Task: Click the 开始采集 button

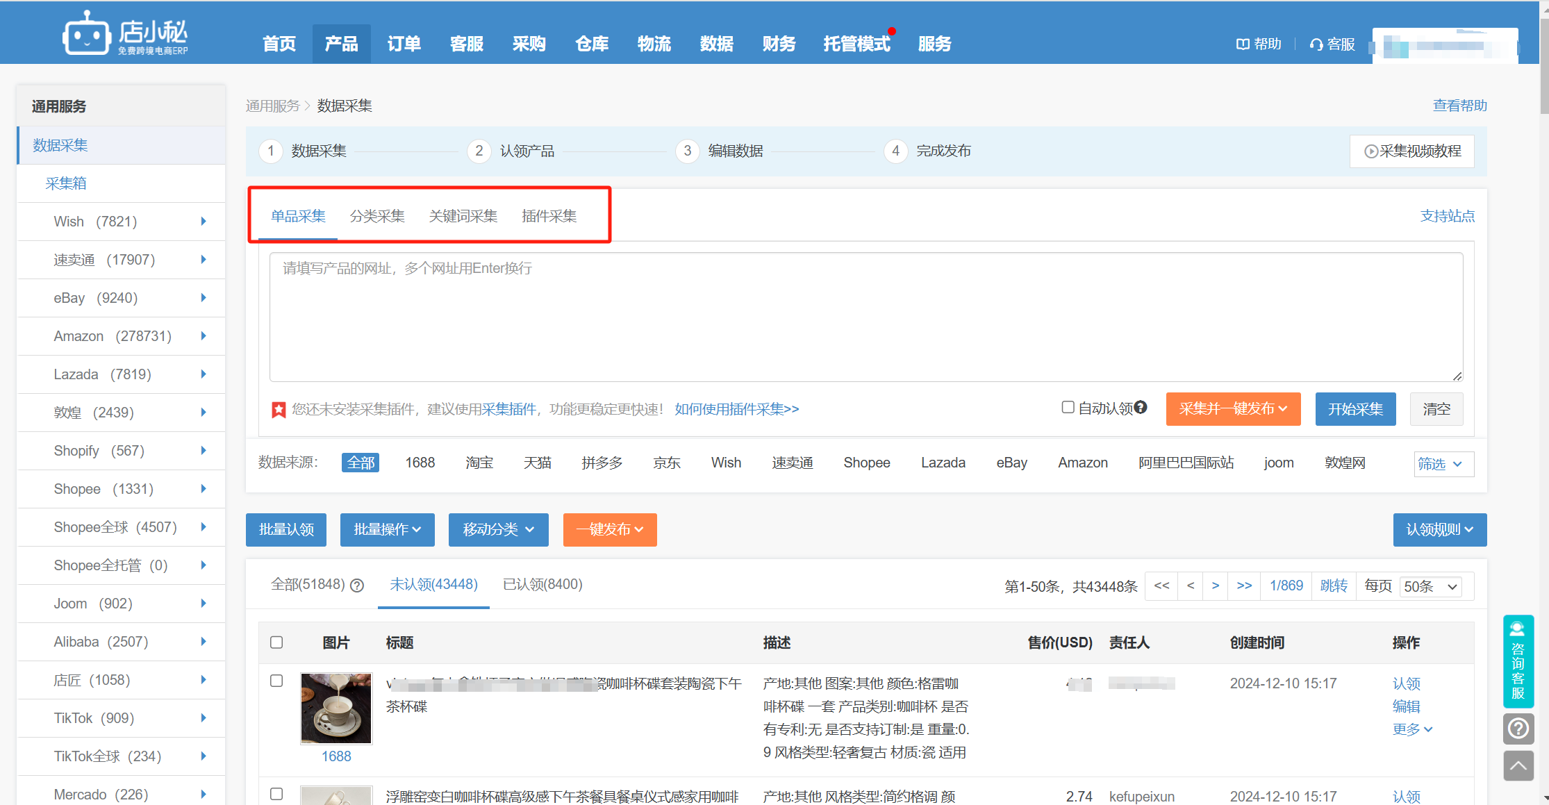Action: click(x=1355, y=409)
